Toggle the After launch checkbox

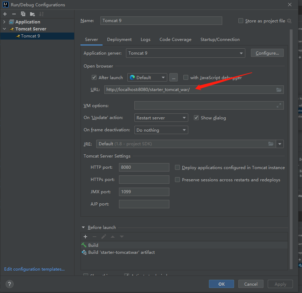click(x=94, y=77)
